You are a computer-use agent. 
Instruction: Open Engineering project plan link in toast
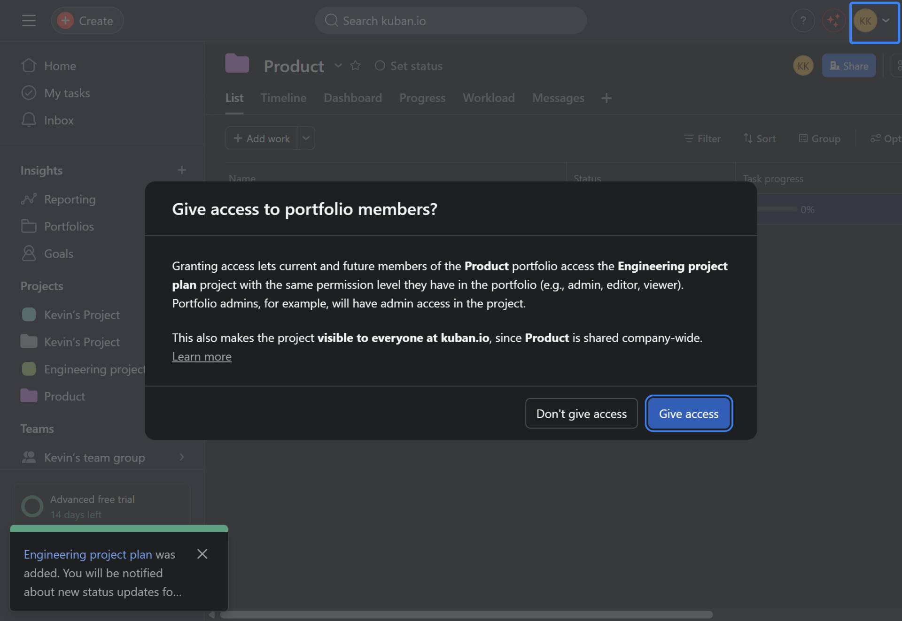tap(88, 554)
